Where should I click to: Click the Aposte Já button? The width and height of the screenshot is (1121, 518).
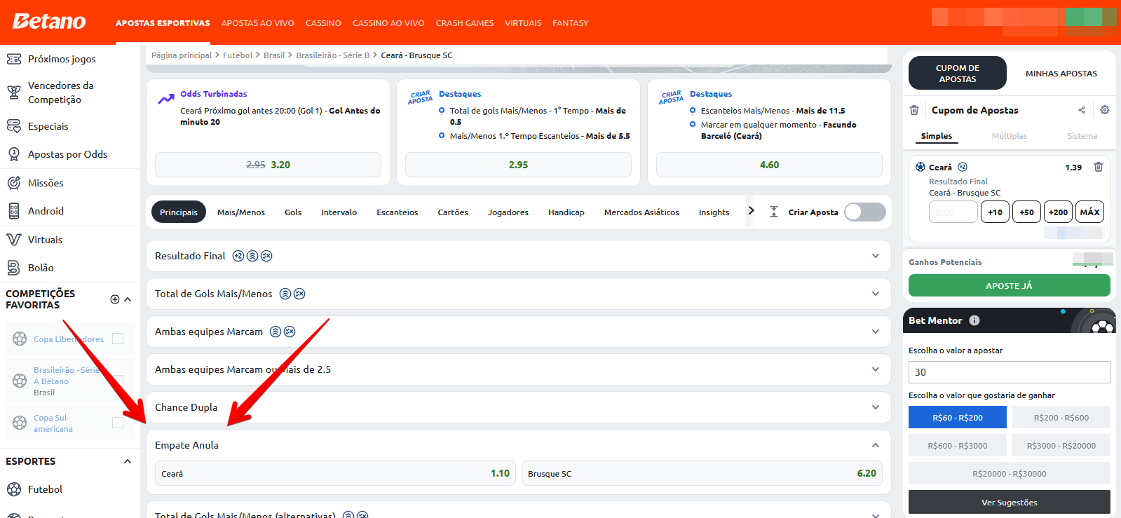coord(1010,285)
